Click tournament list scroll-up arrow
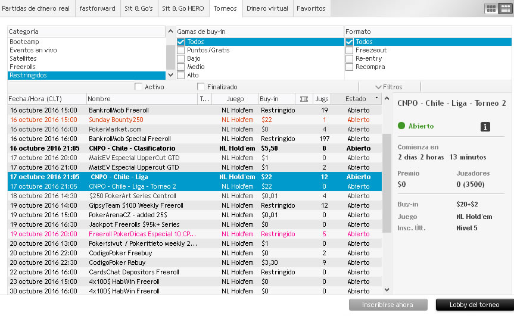The image size is (514, 316). (387, 99)
